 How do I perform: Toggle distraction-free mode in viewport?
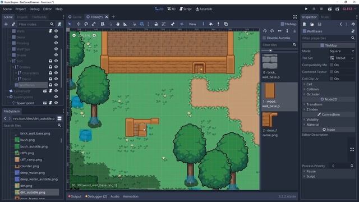[295, 17]
